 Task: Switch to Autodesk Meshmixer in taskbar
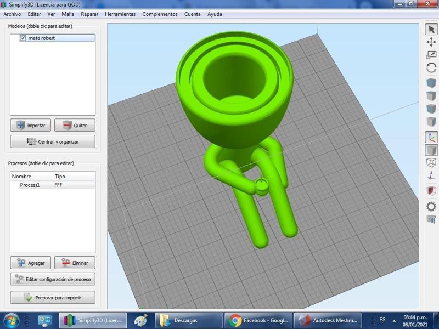(x=328, y=320)
